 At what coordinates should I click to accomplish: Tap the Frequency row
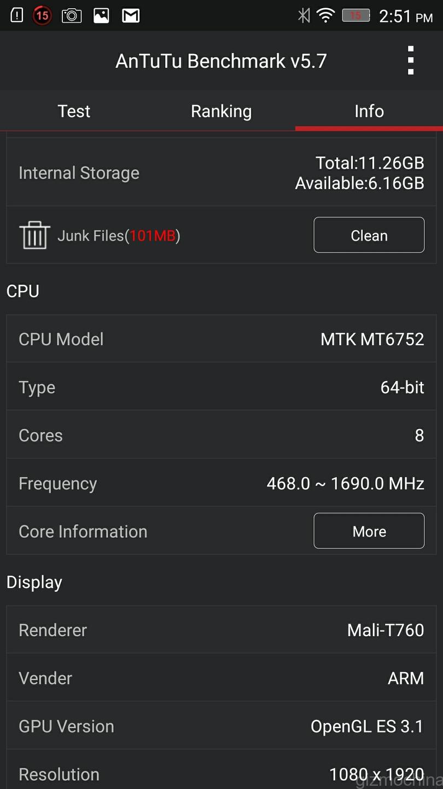[x=221, y=483]
